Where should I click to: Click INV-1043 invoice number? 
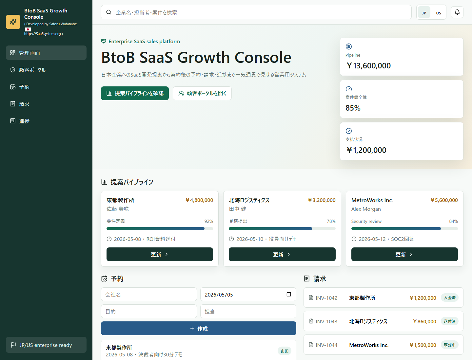click(326, 321)
